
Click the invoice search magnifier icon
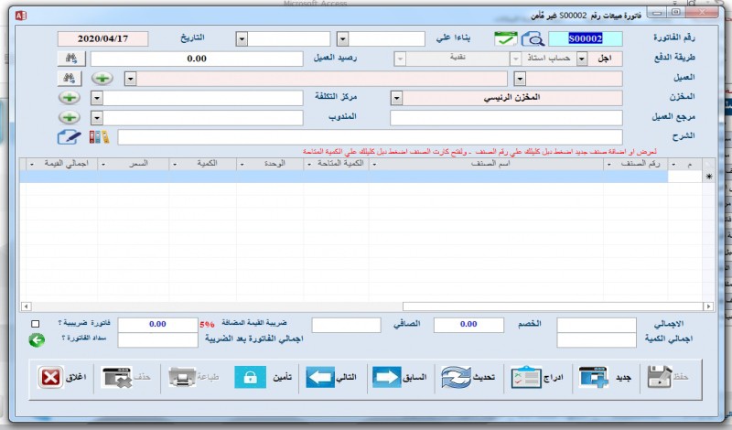pyautogui.click(x=533, y=38)
